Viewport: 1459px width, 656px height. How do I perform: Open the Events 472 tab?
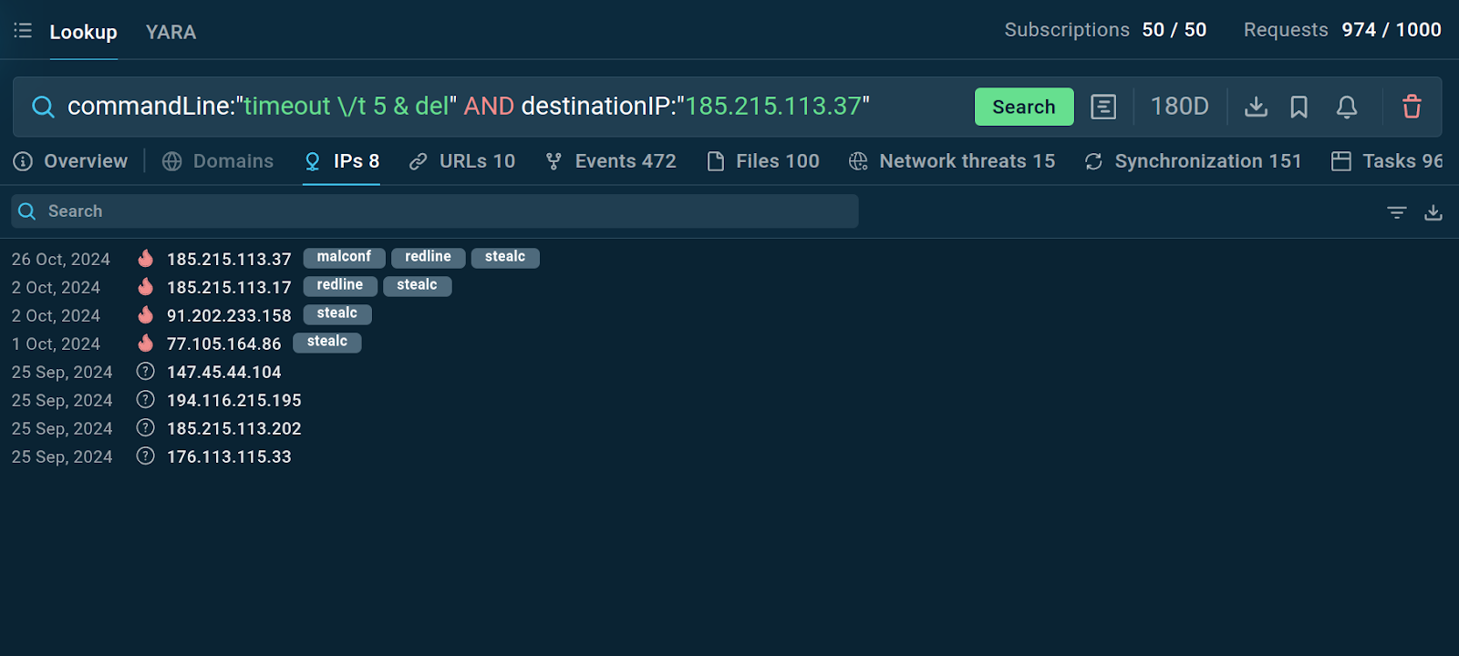(611, 161)
